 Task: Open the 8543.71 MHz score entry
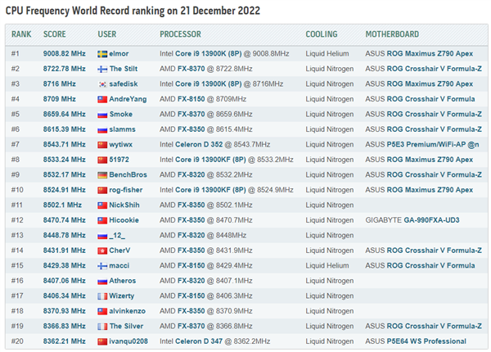click(64, 144)
